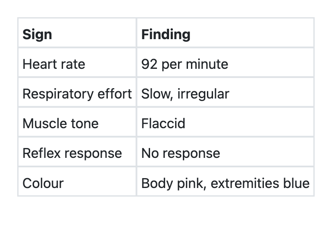This screenshot has height=228, width=332.
Task: Click the "92 per minute" finding
Action: point(185,65)
